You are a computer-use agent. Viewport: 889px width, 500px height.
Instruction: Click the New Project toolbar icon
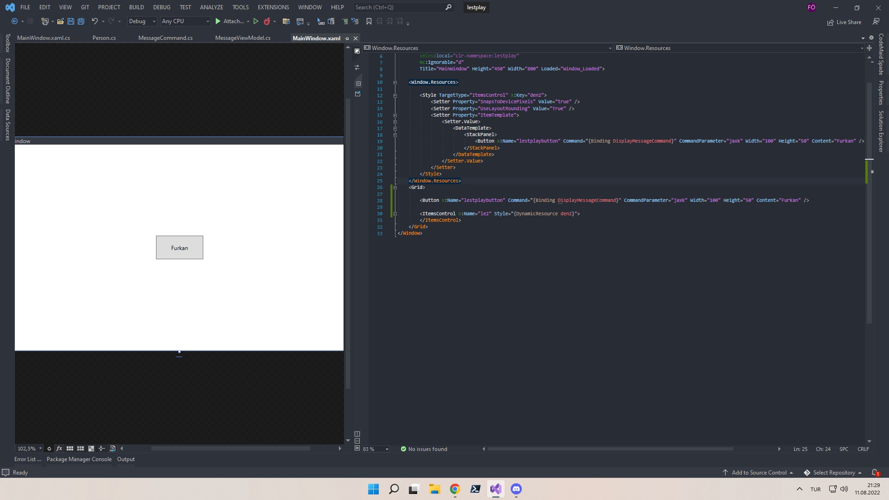click(45, 21)
